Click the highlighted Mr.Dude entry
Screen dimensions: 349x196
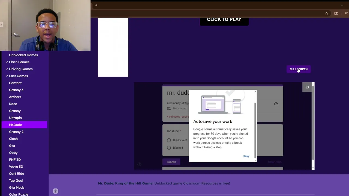click(x=24, y=125)
